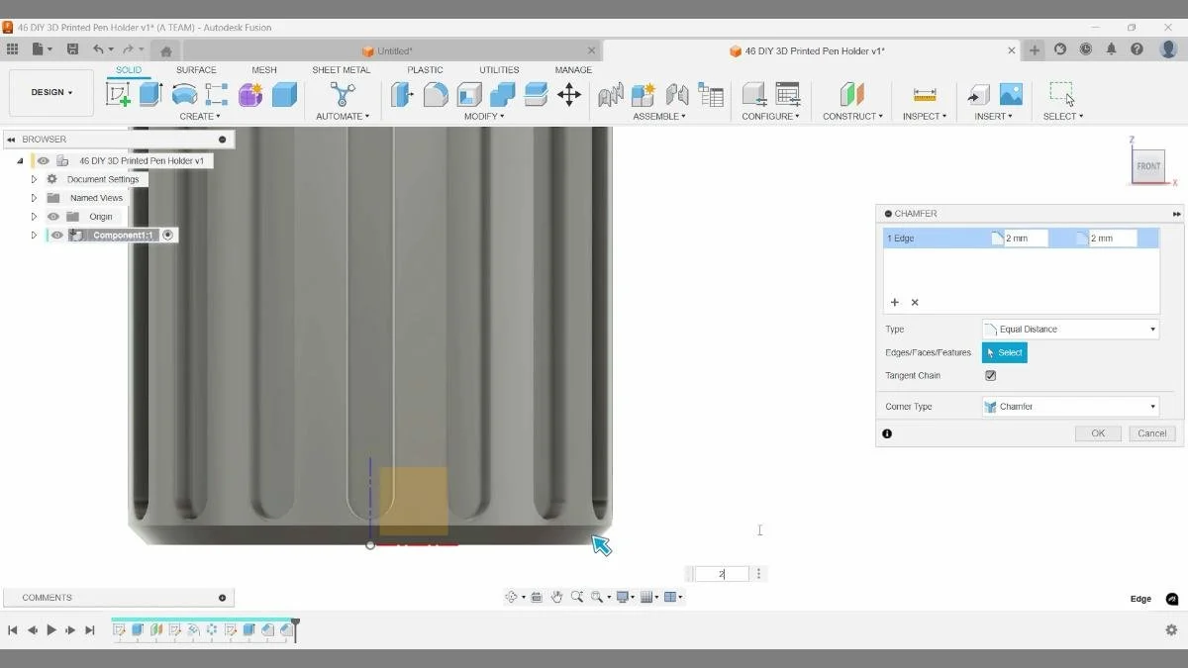Click the Offset Plane construct icon
This screenshot has height=668, width=1188.
coord(851,94)
